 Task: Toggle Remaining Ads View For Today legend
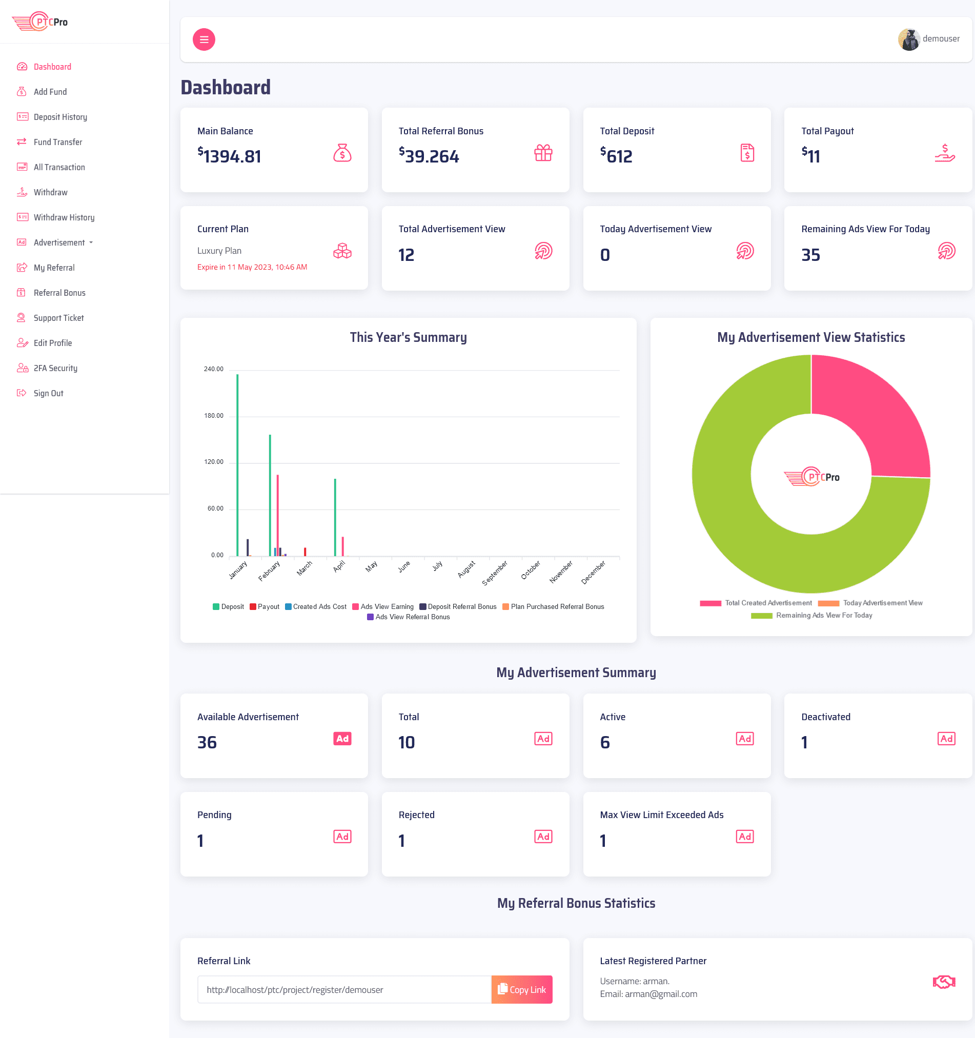pos(811,616)
